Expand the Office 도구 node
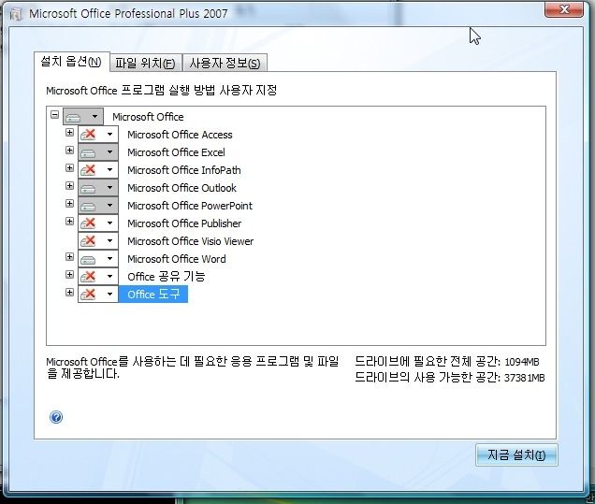This screenshot has width=595, height=504. click(69, 292)
